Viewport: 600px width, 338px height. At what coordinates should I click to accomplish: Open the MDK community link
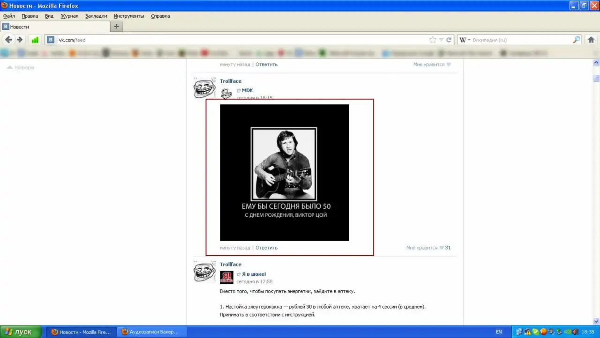coord(247,90)
